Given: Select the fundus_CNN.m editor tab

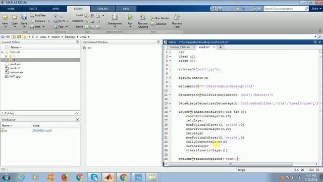Looking at the screenshot, I should coord(180,47).
